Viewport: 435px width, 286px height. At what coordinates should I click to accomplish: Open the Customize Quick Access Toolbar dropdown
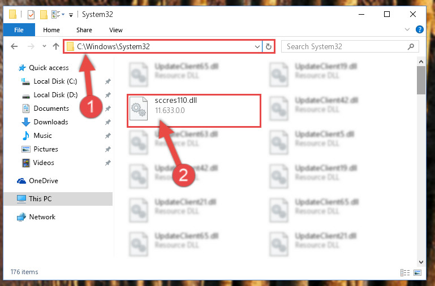point(71,15)
